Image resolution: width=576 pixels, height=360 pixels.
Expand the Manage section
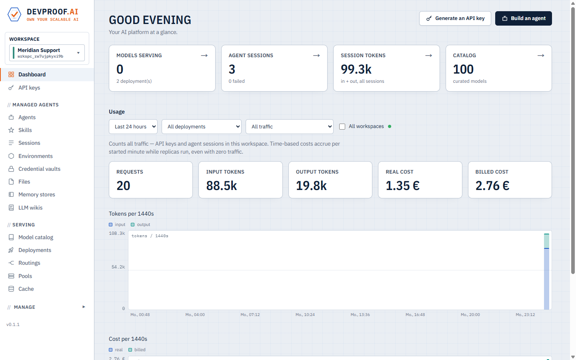pyautogui.click(x=47, y=307)
